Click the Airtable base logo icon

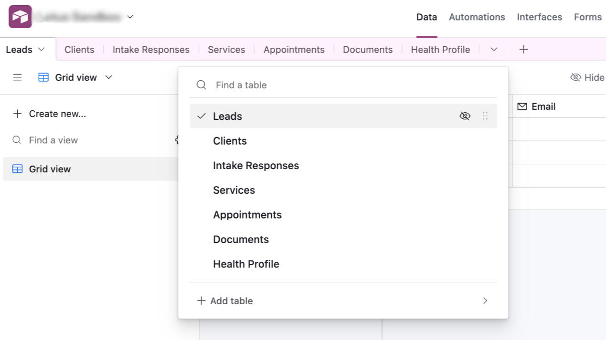20,17
